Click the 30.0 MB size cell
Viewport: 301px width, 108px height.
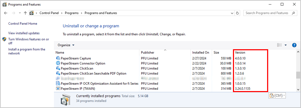pyautogui.click(x=225, y=63)
